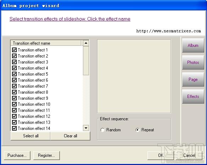This screenshot has height=165, width=207.
Task: Uncheck the Transition effect 1 checkbox
Action: click(x=15, y=50)
